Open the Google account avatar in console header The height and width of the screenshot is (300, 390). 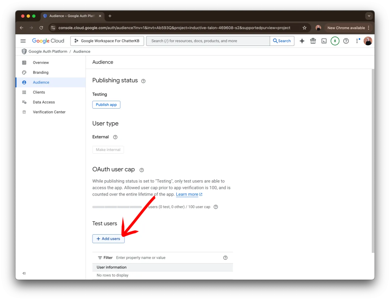tap(368, 41)
